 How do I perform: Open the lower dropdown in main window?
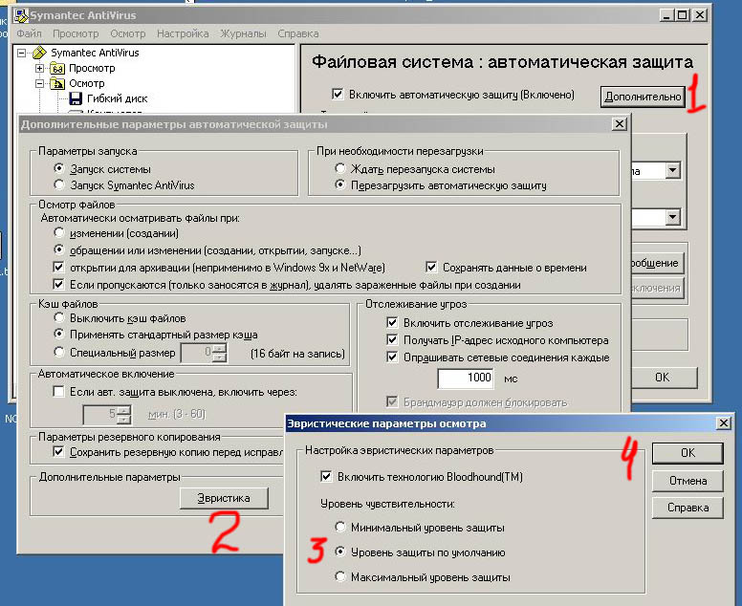click(672, 217)
